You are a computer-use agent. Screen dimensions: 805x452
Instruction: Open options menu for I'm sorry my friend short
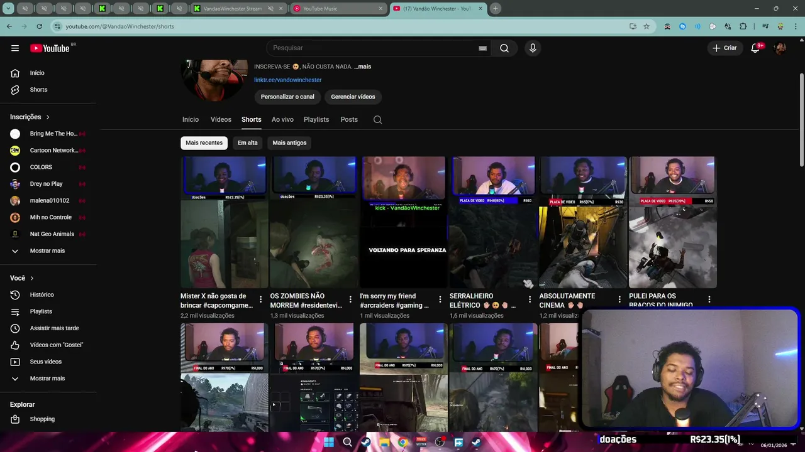coord(440,299)
